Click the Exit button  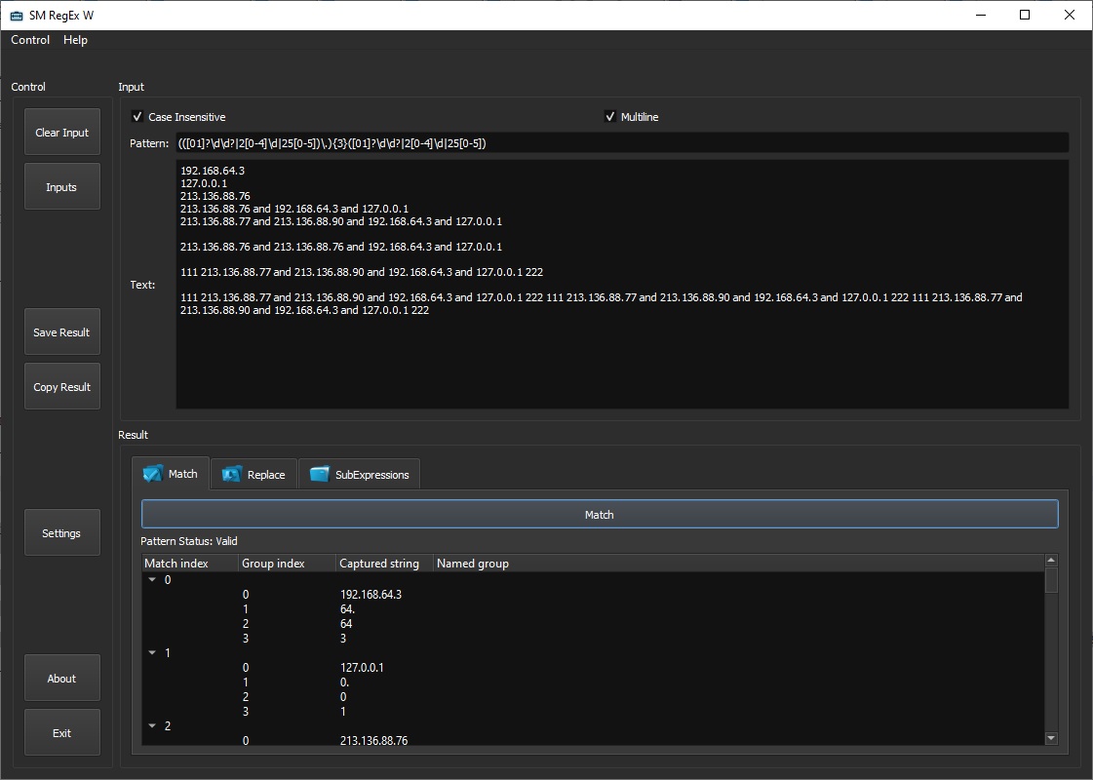62,732
